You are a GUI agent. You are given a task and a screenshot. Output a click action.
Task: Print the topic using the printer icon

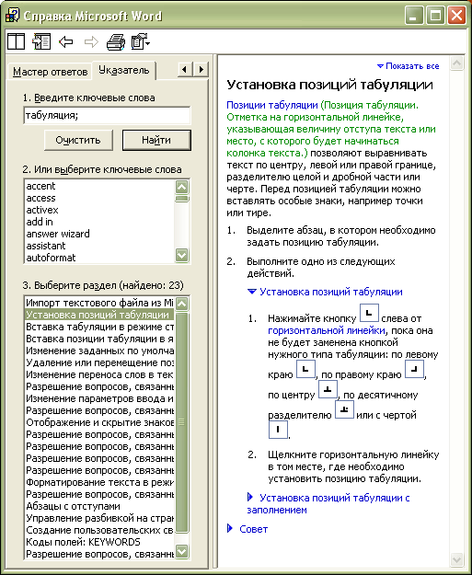click(x=116, y=41)
